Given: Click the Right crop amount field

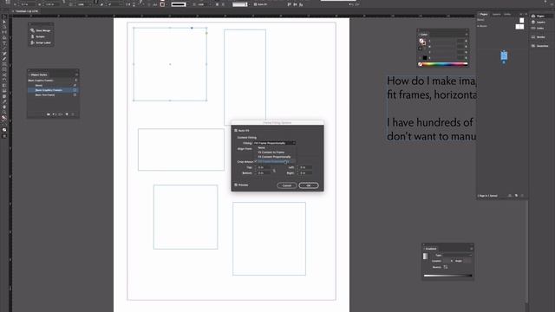Looking at the screenshot, I should (x=305, y=173).
